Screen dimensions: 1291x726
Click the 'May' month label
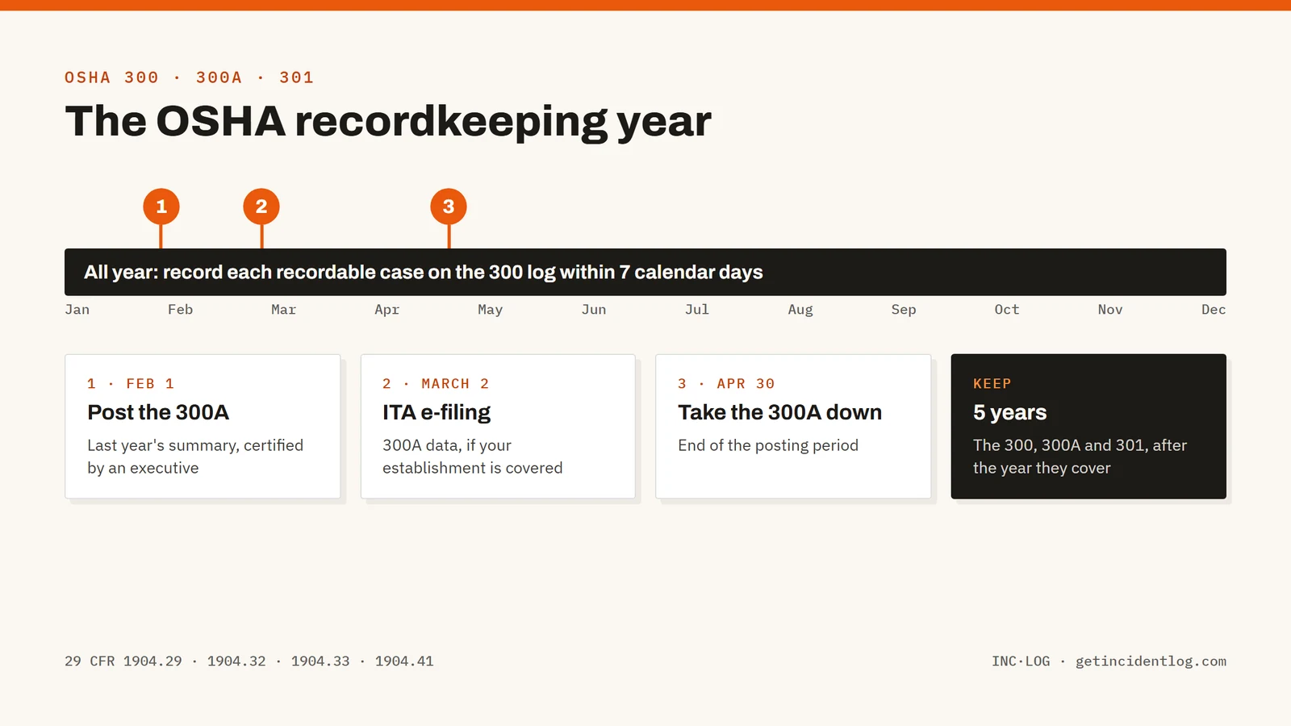tap(491, 311)
